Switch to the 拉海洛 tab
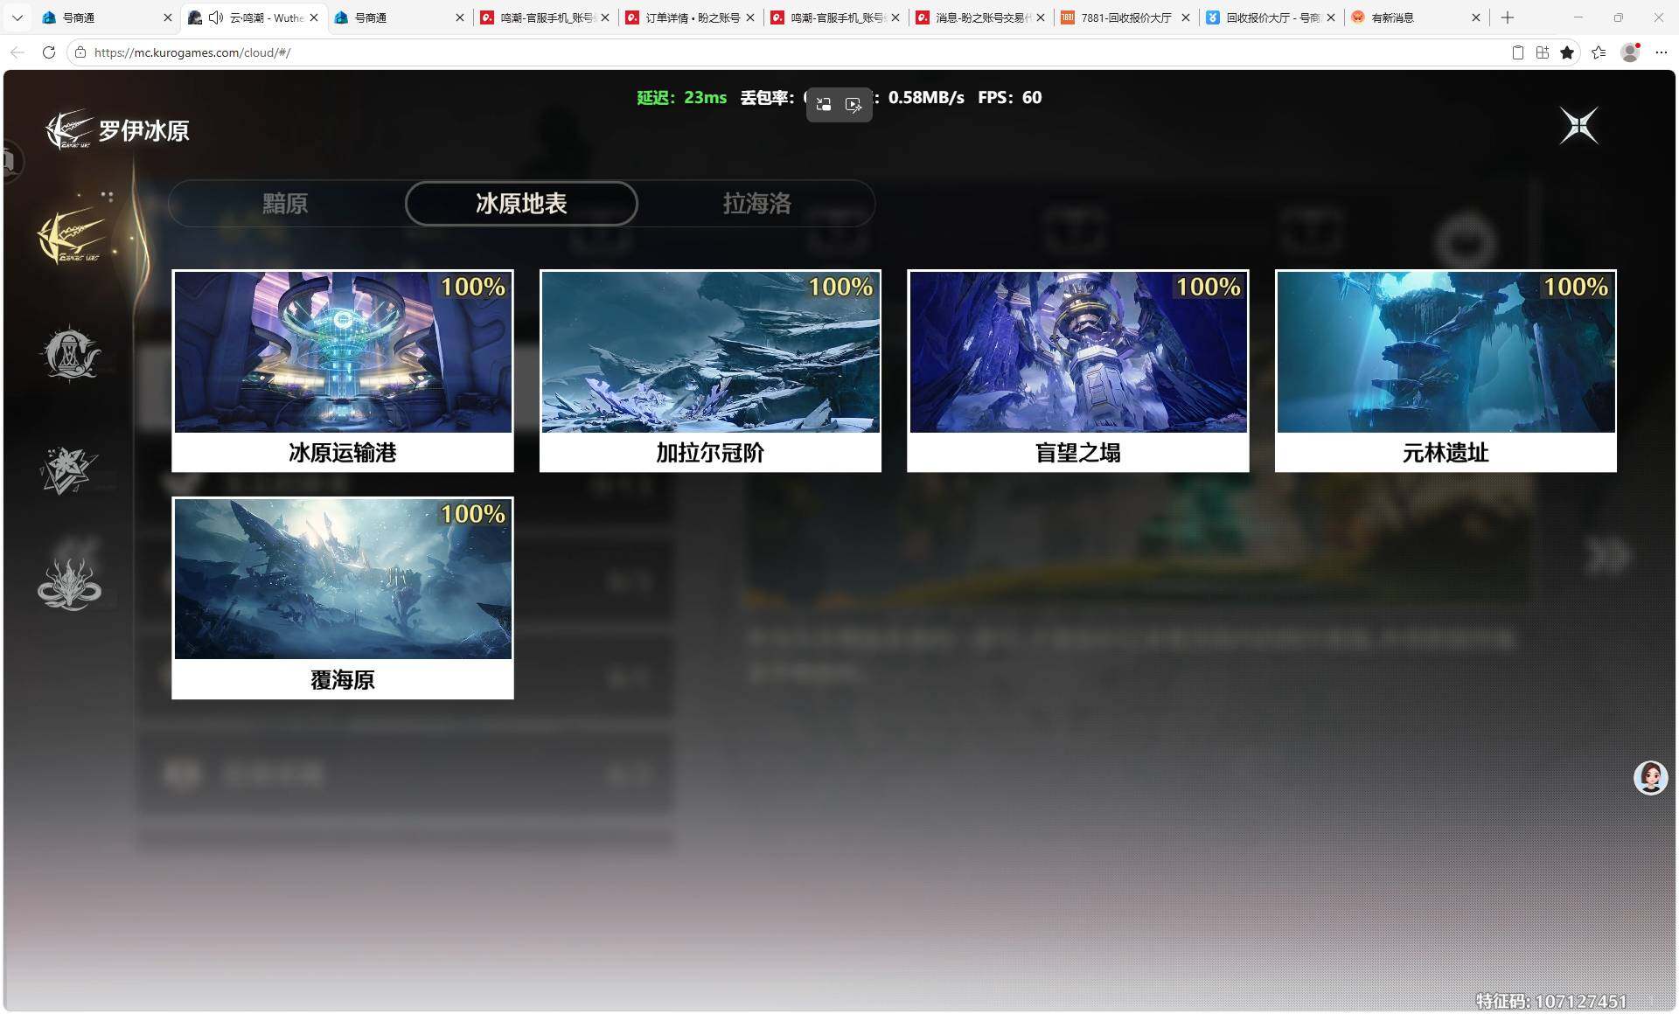Image resolution: width=1679 pixels, height=1014 pixels. click(757, 204)
